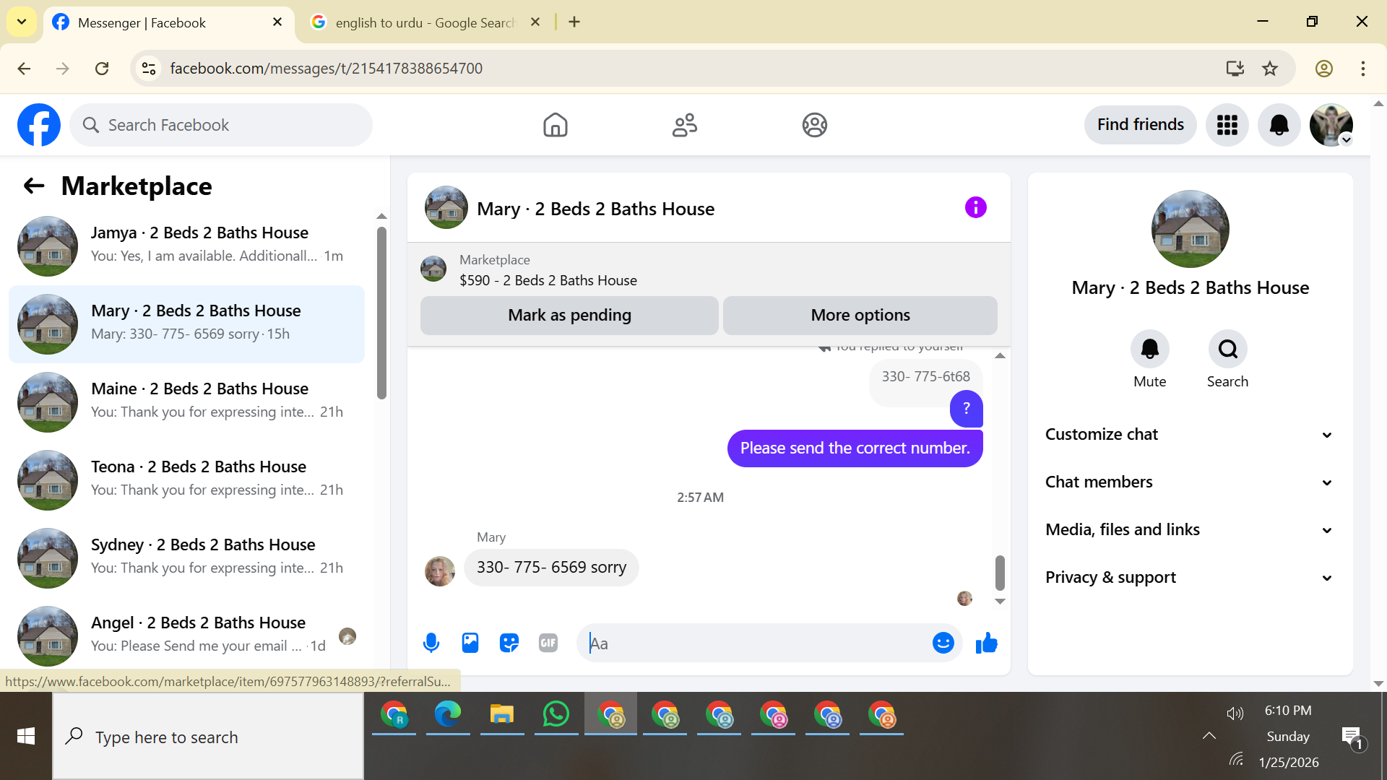Choose a sticker icon
Viewport: 1387px width, 780px height.
pos(509,643)
